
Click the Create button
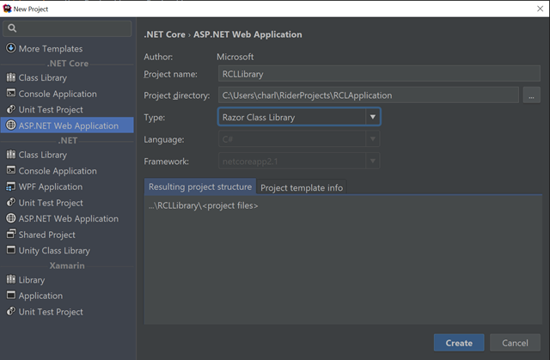(x=458, y=343)
